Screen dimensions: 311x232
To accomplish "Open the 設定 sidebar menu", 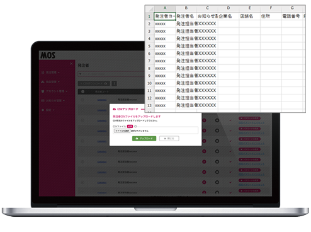I will click(x=48, y=110).
